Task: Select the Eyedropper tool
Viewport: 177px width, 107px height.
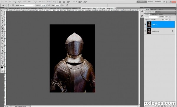Action: (2, 23)
